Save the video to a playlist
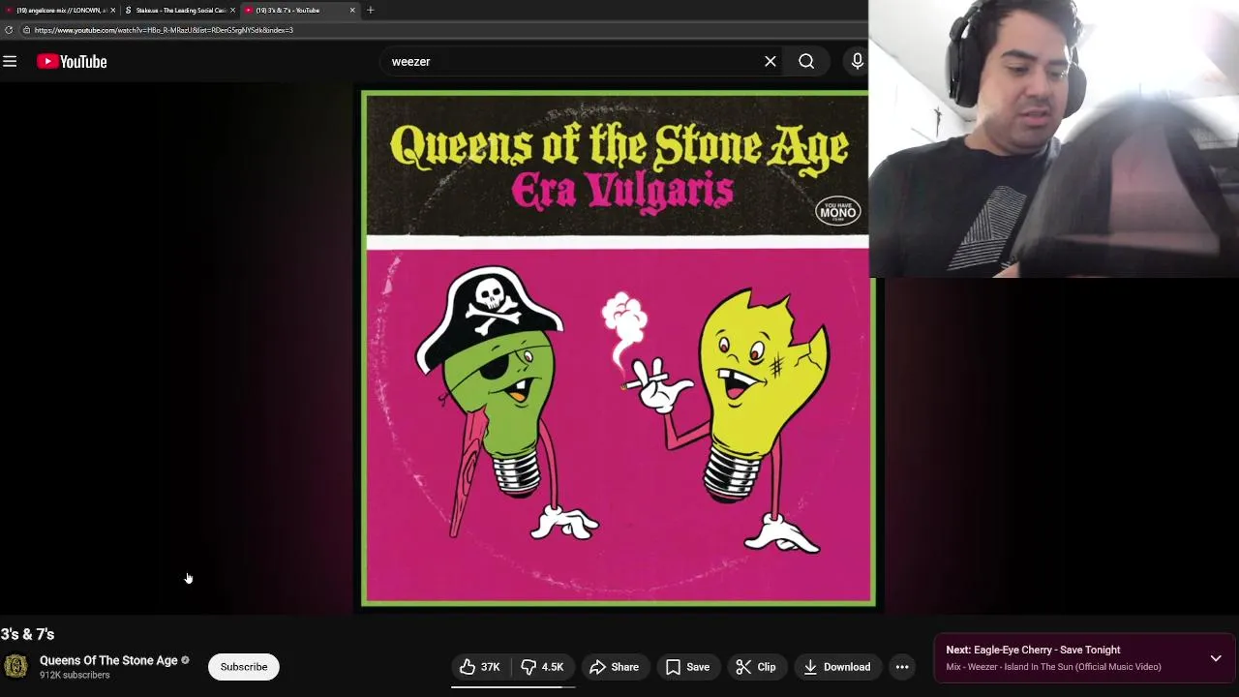This screenshot has height=697, width=1239. click(x=687, y=667)
